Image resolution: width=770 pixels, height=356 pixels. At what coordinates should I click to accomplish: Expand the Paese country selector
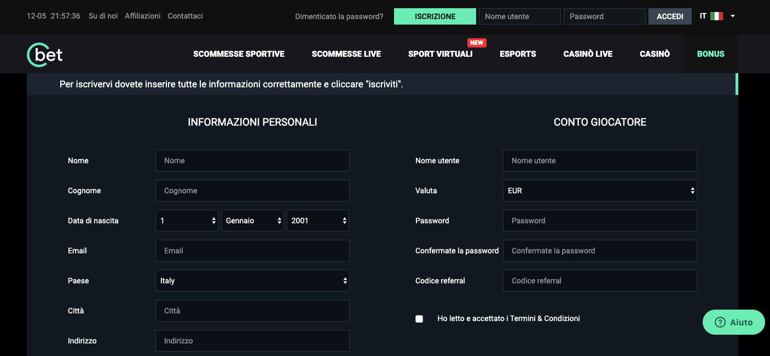252,281
